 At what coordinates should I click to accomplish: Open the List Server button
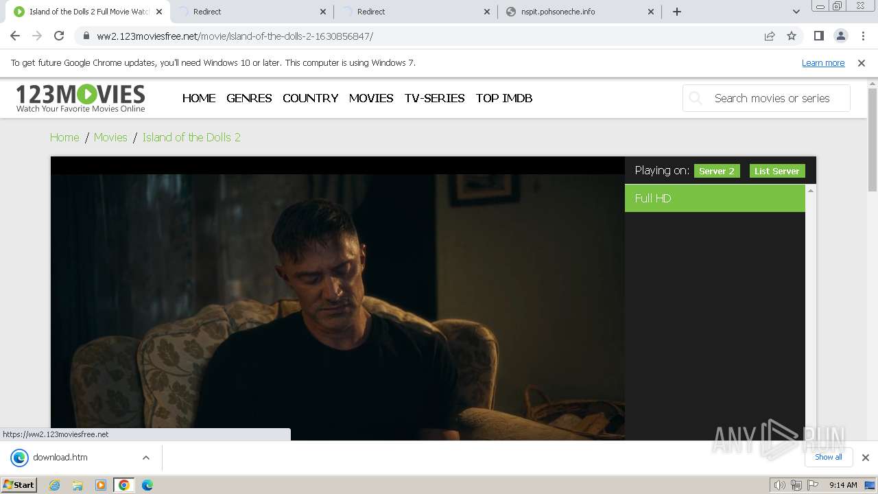(777, 171)
